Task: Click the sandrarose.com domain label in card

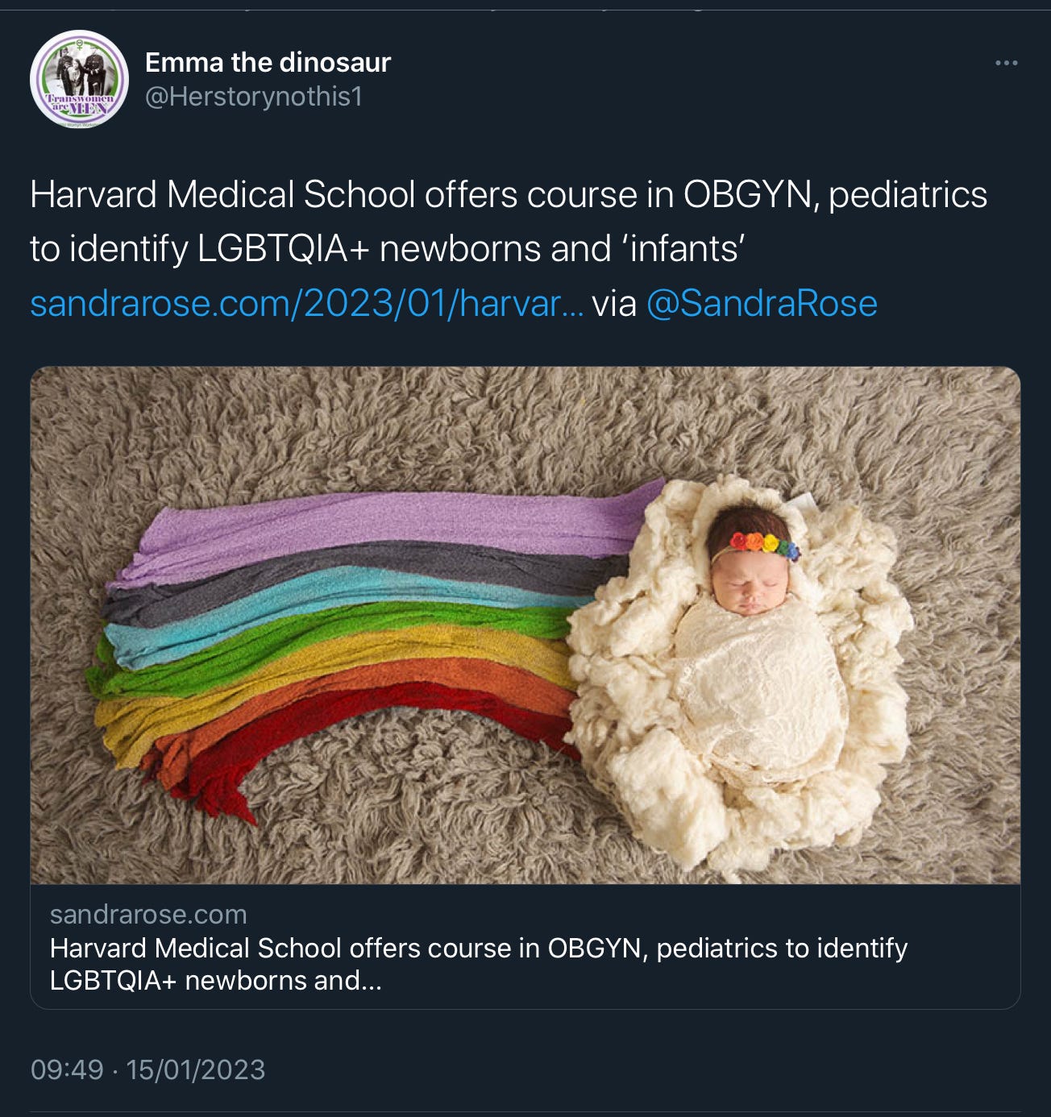Action: coord(148,914)
